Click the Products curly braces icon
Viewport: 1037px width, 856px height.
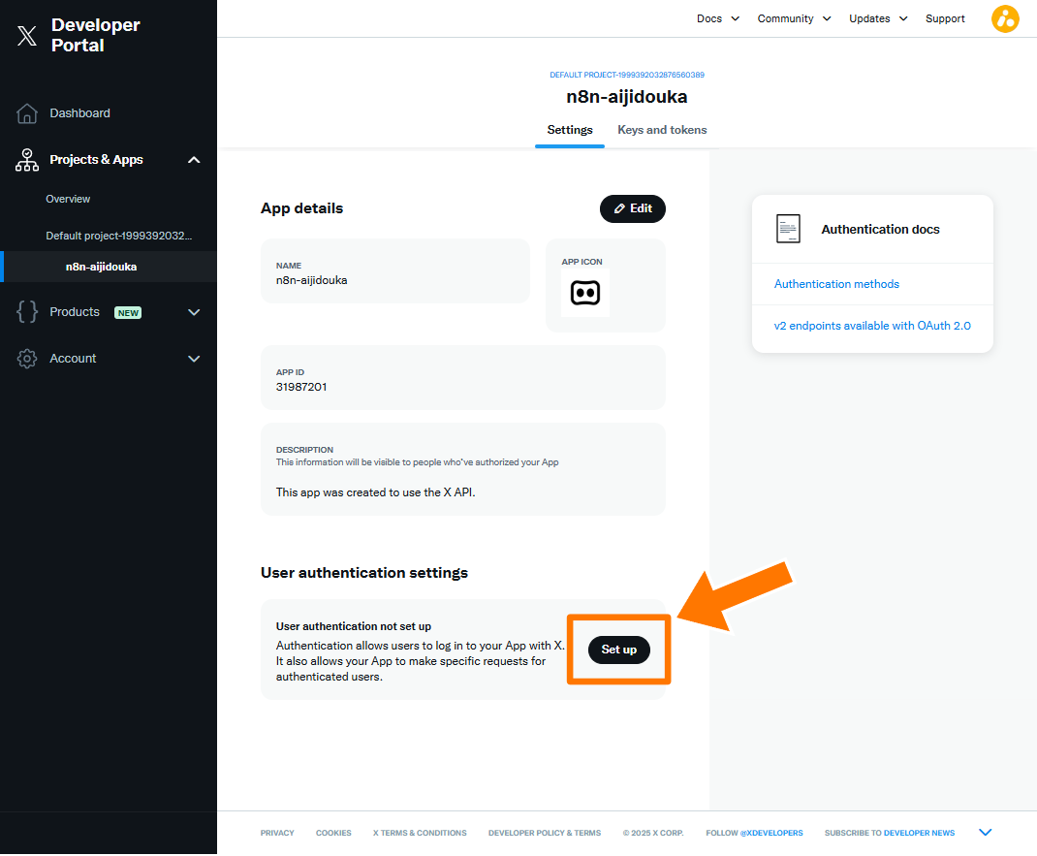[27, 312]
